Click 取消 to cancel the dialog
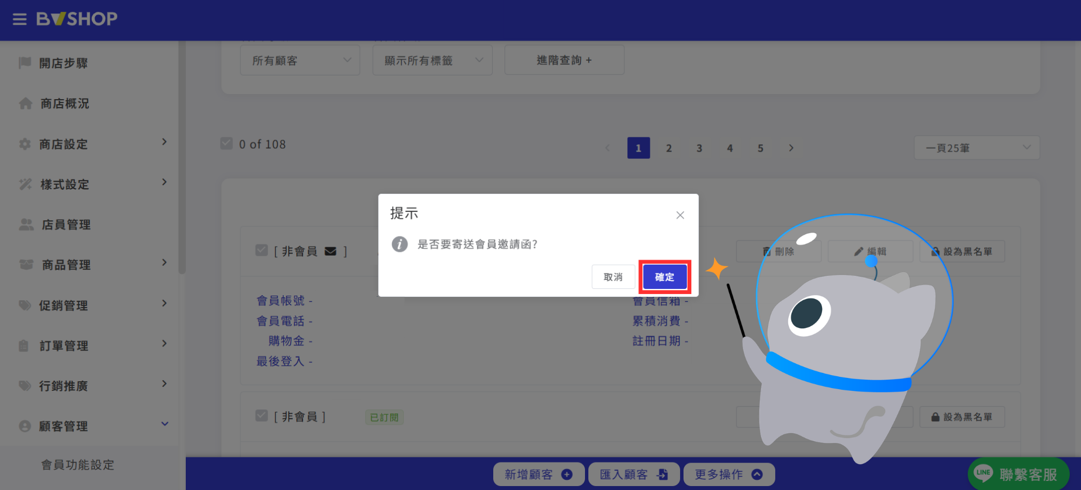This screenshot has width=1081, height=490. (613, 277)
